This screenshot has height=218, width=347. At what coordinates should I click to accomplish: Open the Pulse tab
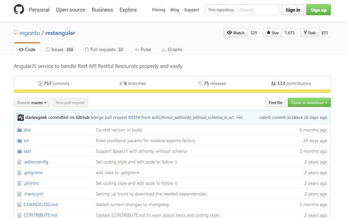point(143,49)
